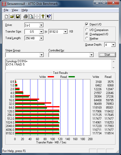Click the description box scroll down arrow
The image size is (121, 155).
113,68
